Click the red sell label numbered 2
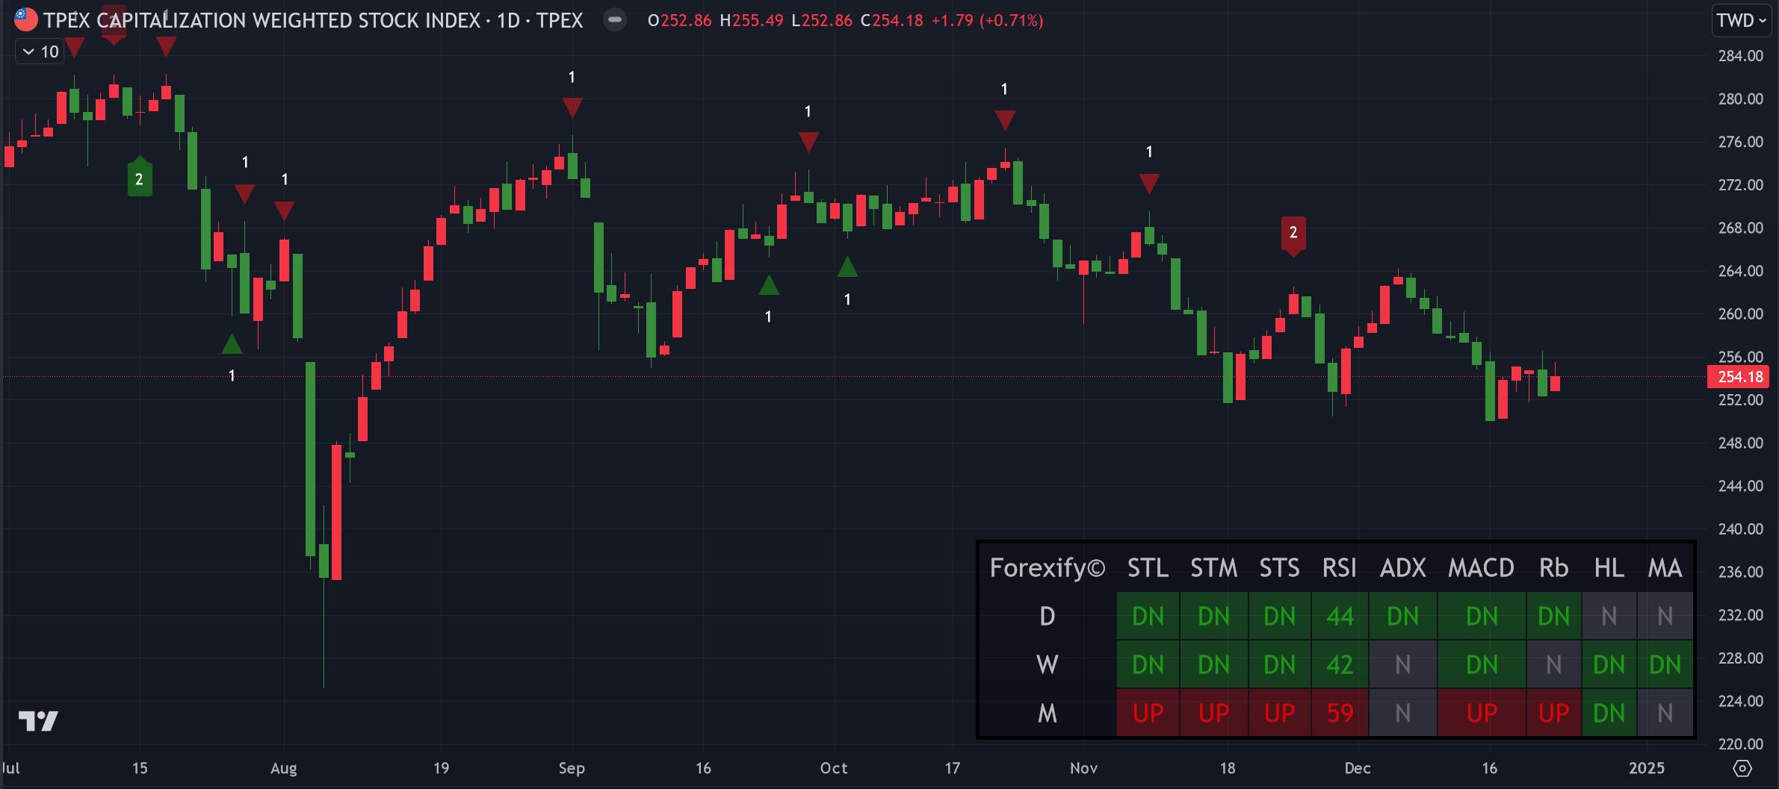1779x789 pixels. pos(1293,234)
